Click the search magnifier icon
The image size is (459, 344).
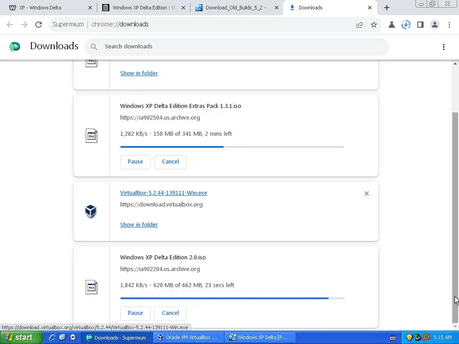(x=94, y=47)
